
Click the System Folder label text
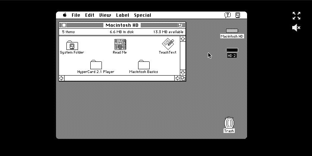(x=72, y=52)
